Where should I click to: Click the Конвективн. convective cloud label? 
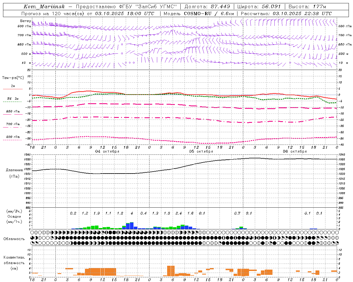14,257
